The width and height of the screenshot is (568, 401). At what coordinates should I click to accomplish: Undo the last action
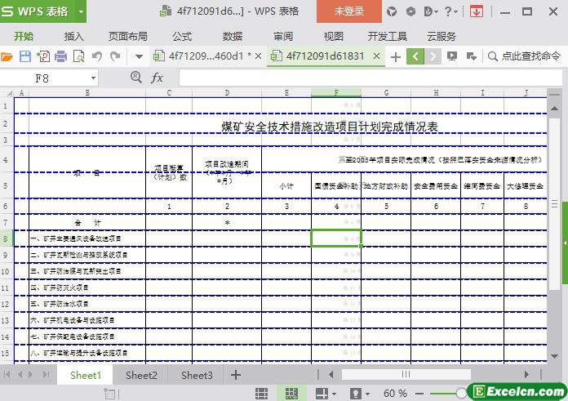(x=97, y=56)
